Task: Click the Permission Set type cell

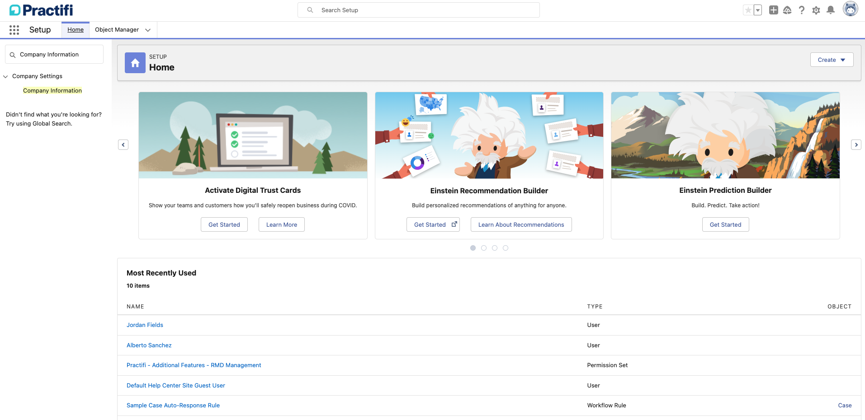Action: tap(607, 365)
